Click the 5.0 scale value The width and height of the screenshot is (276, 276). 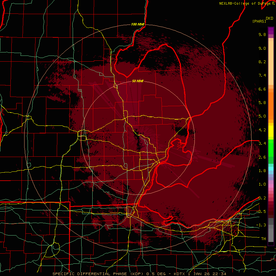(262, 116)
